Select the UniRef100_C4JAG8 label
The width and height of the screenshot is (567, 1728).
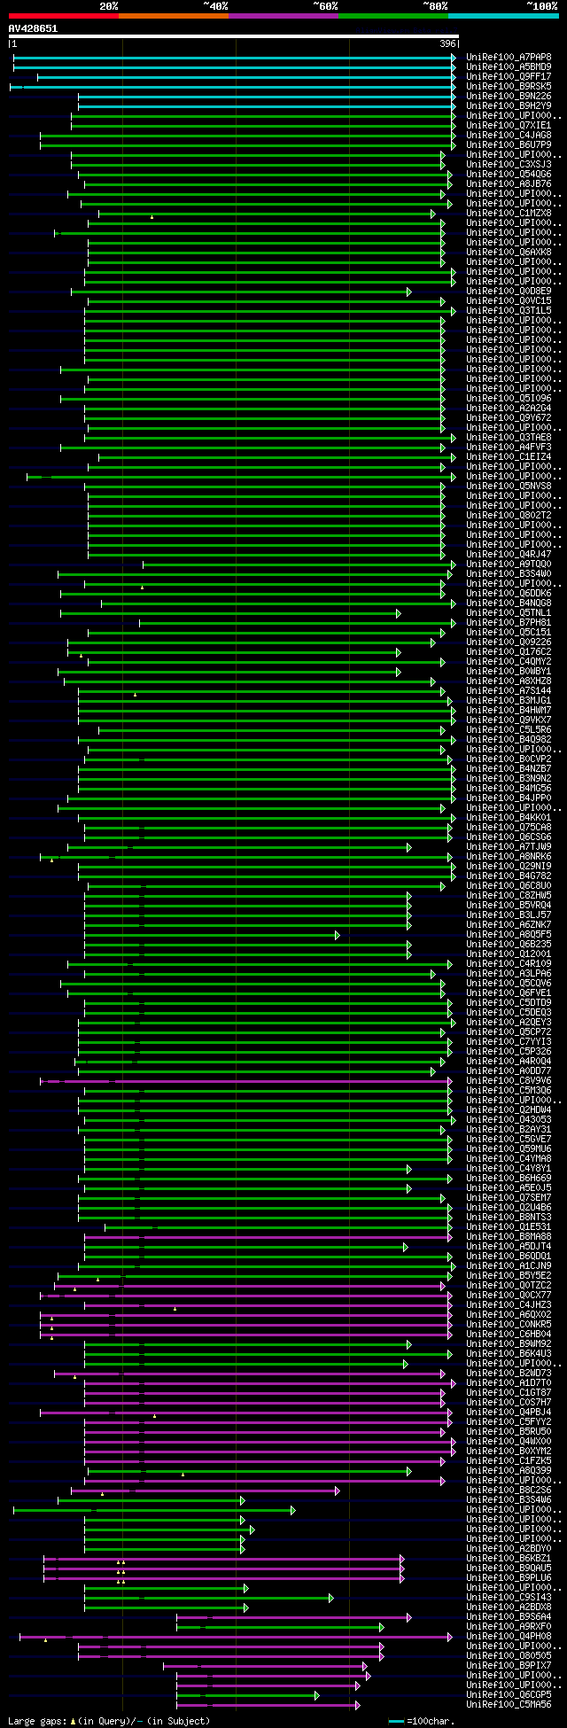(509, 136)
